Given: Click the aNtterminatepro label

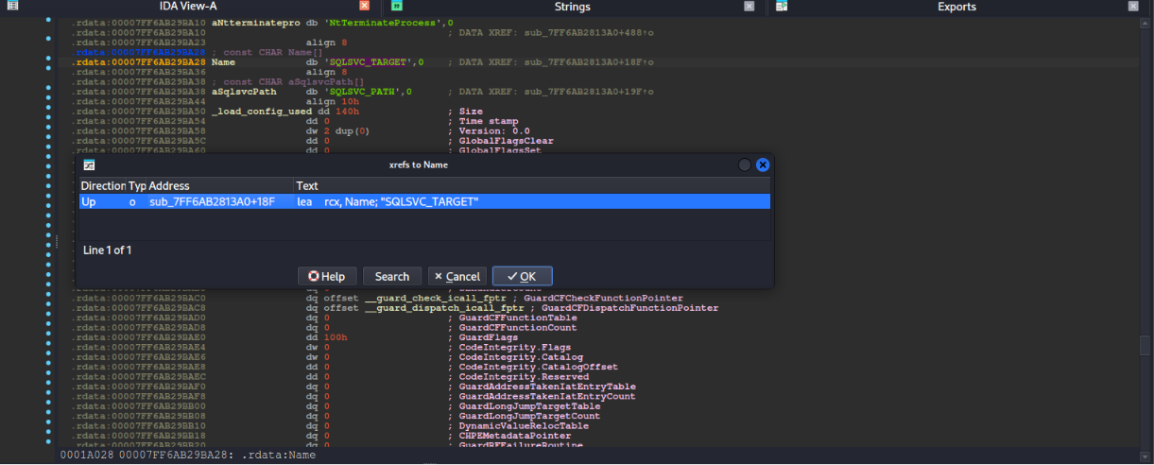Looking at the screenshot, I should (x=255, y=22).
